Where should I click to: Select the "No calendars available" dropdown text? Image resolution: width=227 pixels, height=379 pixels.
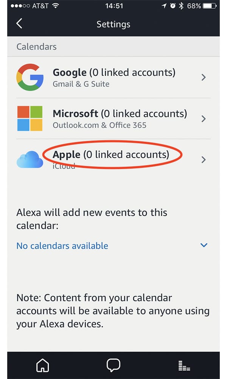tap(62, 246)
